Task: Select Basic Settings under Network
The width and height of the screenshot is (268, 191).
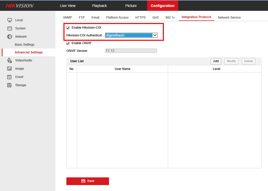Action: click(25, 44)
